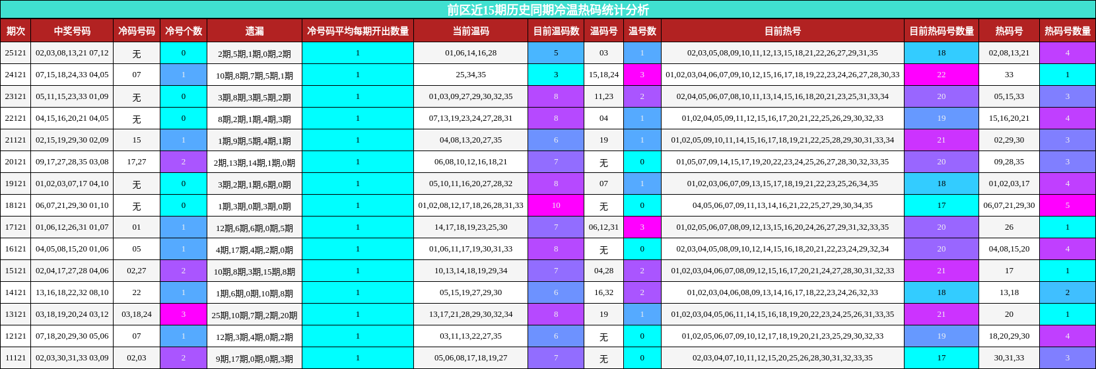Select the 中奖号码 column header
This screenshot has height=369, width=1096.
73,31
